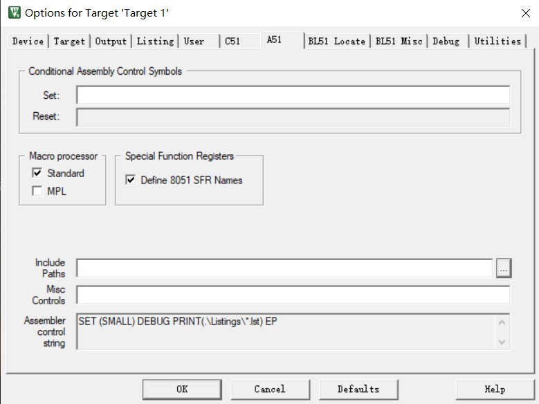The image size is (539, 404).
Task: Switch to the C51 tab
Action: pyautogui.click(x=232, y=42)
